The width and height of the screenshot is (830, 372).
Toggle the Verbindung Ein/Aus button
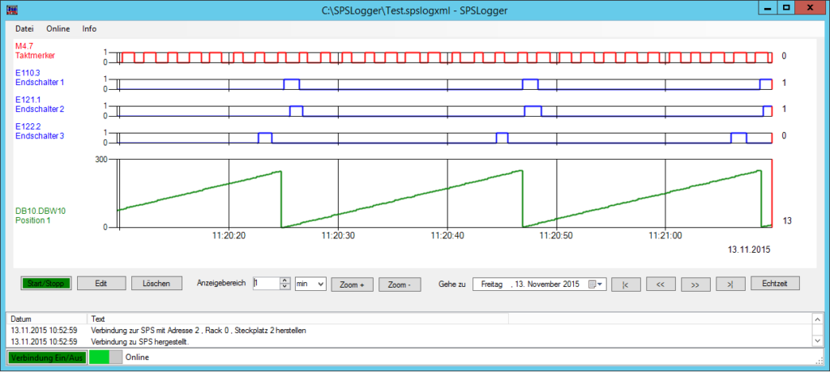(x=45, y=357)
